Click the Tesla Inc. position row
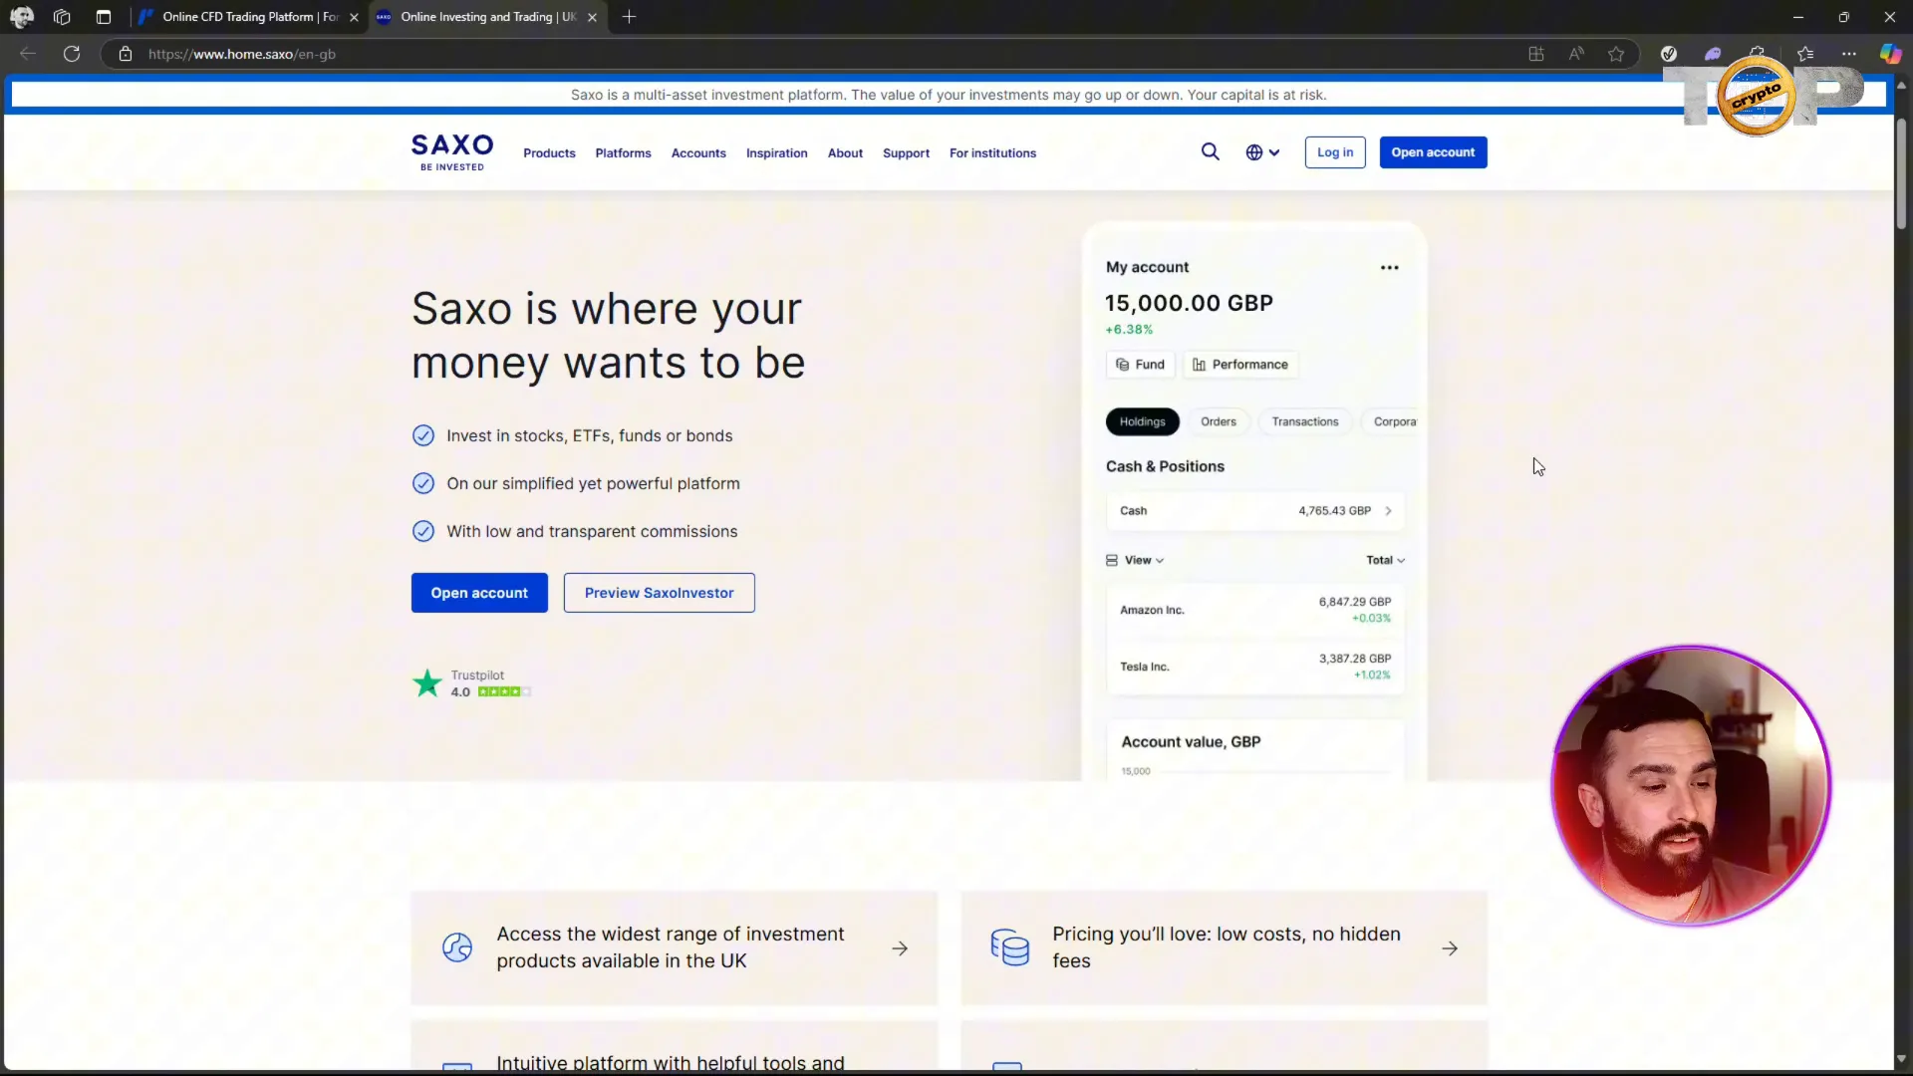This screenshot has height=1076, width=1913. click(x=1254, y=667)
